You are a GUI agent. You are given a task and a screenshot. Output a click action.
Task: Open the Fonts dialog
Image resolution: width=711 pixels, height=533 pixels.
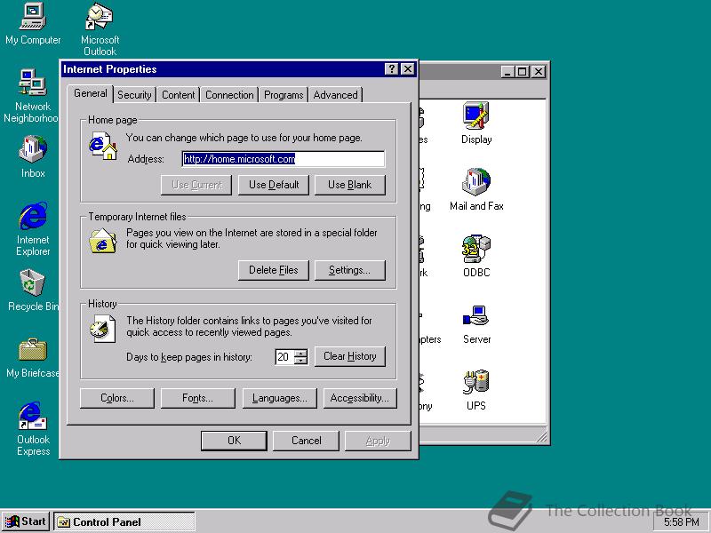[x=197, y=398]
